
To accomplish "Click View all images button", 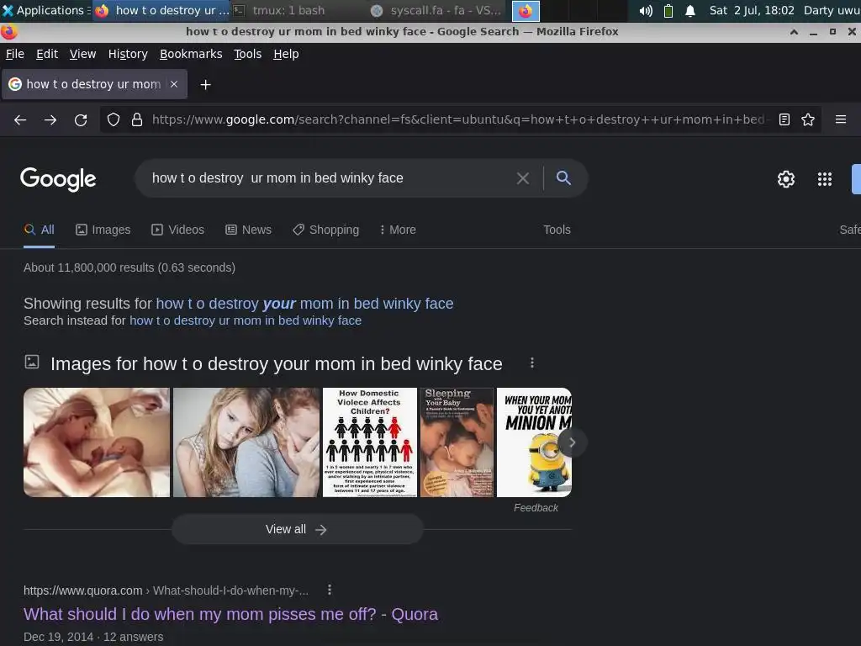I will click(x=297, y=529).
